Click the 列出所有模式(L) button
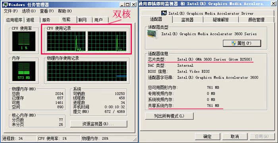 [x=169, y=116]
